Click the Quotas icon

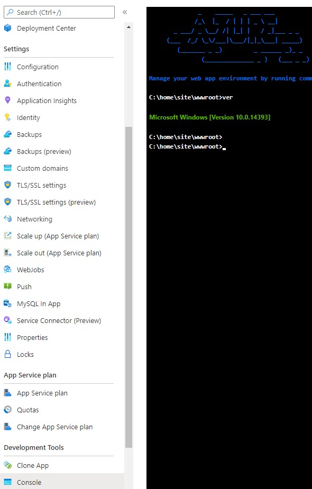pos(7,410)
